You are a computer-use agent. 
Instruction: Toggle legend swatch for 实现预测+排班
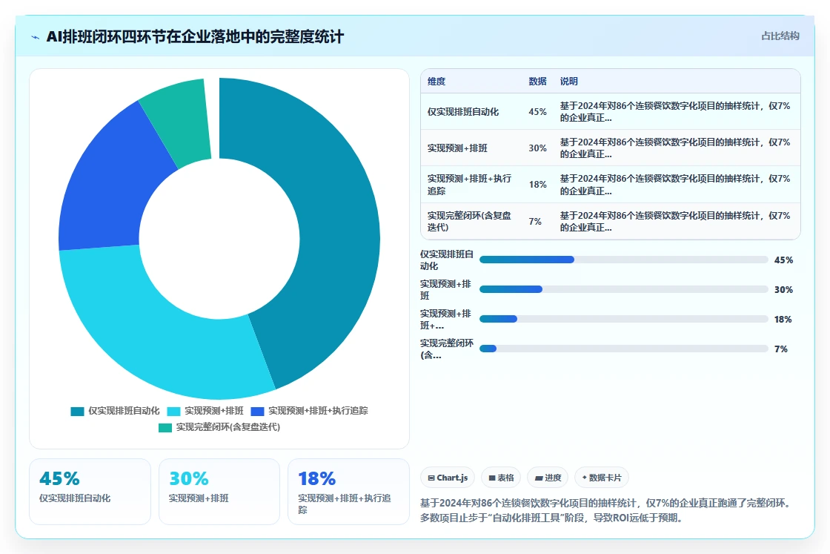coord(173,412)
